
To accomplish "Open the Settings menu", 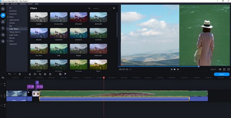I will (23, 4).
